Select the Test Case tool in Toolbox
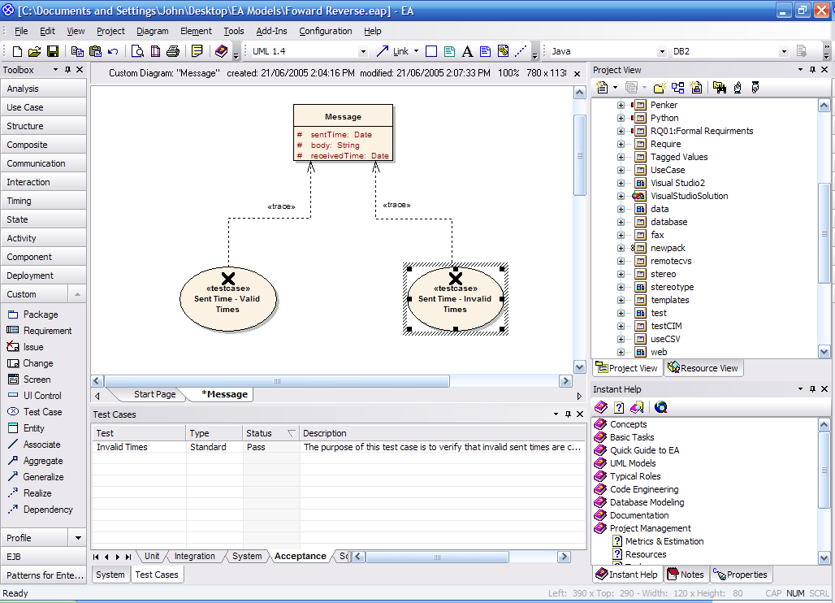Screen dimensions: 835x603 point(42,412)
